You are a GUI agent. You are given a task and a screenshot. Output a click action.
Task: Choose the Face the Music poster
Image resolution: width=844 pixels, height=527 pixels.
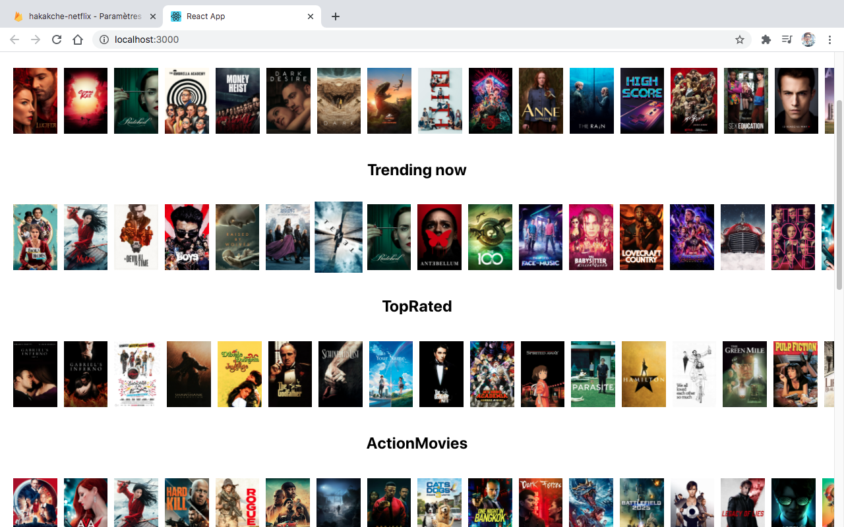click(541, 237)
